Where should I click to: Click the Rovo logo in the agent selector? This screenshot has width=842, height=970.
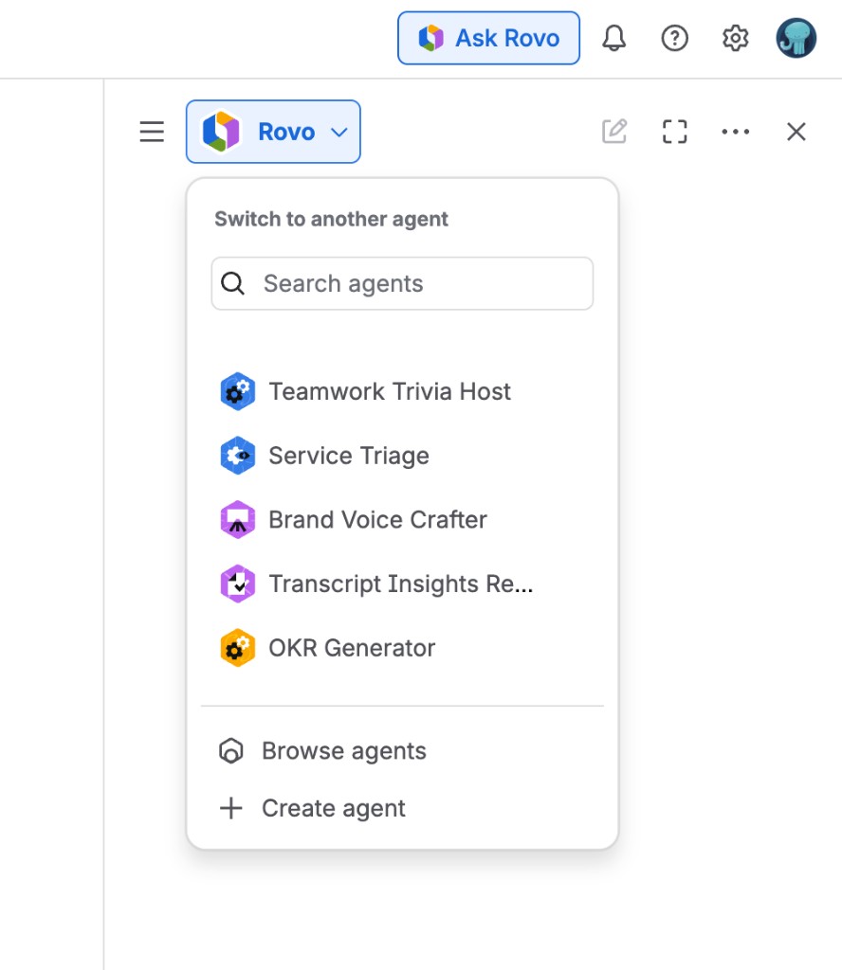[221, 131]
